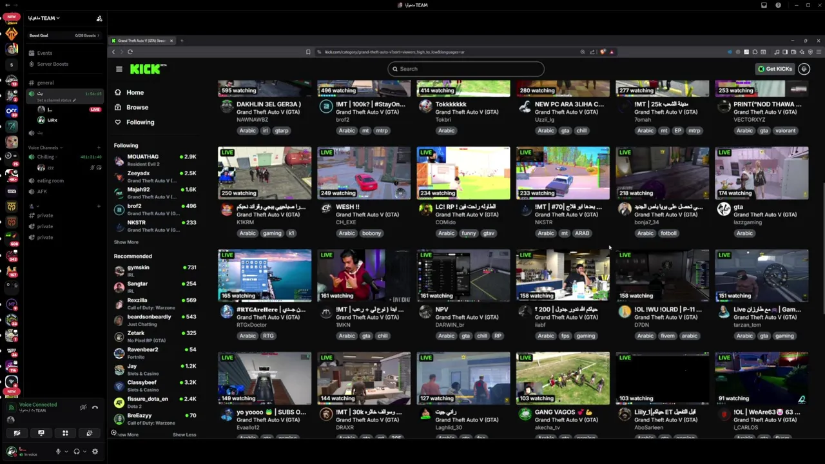
Task: Open brof2 channel in Following list
Action: coord(155,209)
